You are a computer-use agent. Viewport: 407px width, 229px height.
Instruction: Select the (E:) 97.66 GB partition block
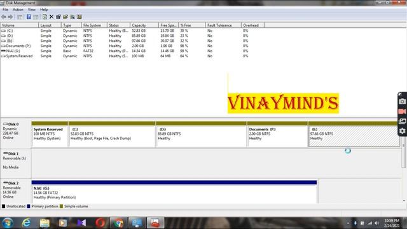tap(354, 134)
